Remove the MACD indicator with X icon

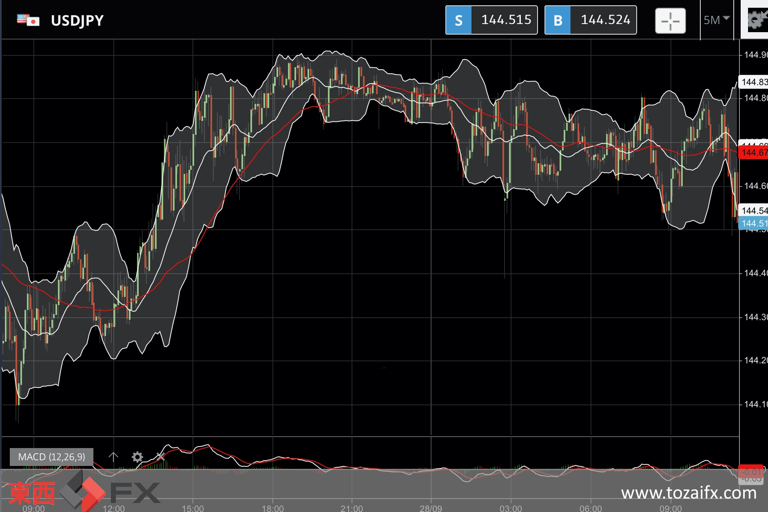tap(161, 457)
